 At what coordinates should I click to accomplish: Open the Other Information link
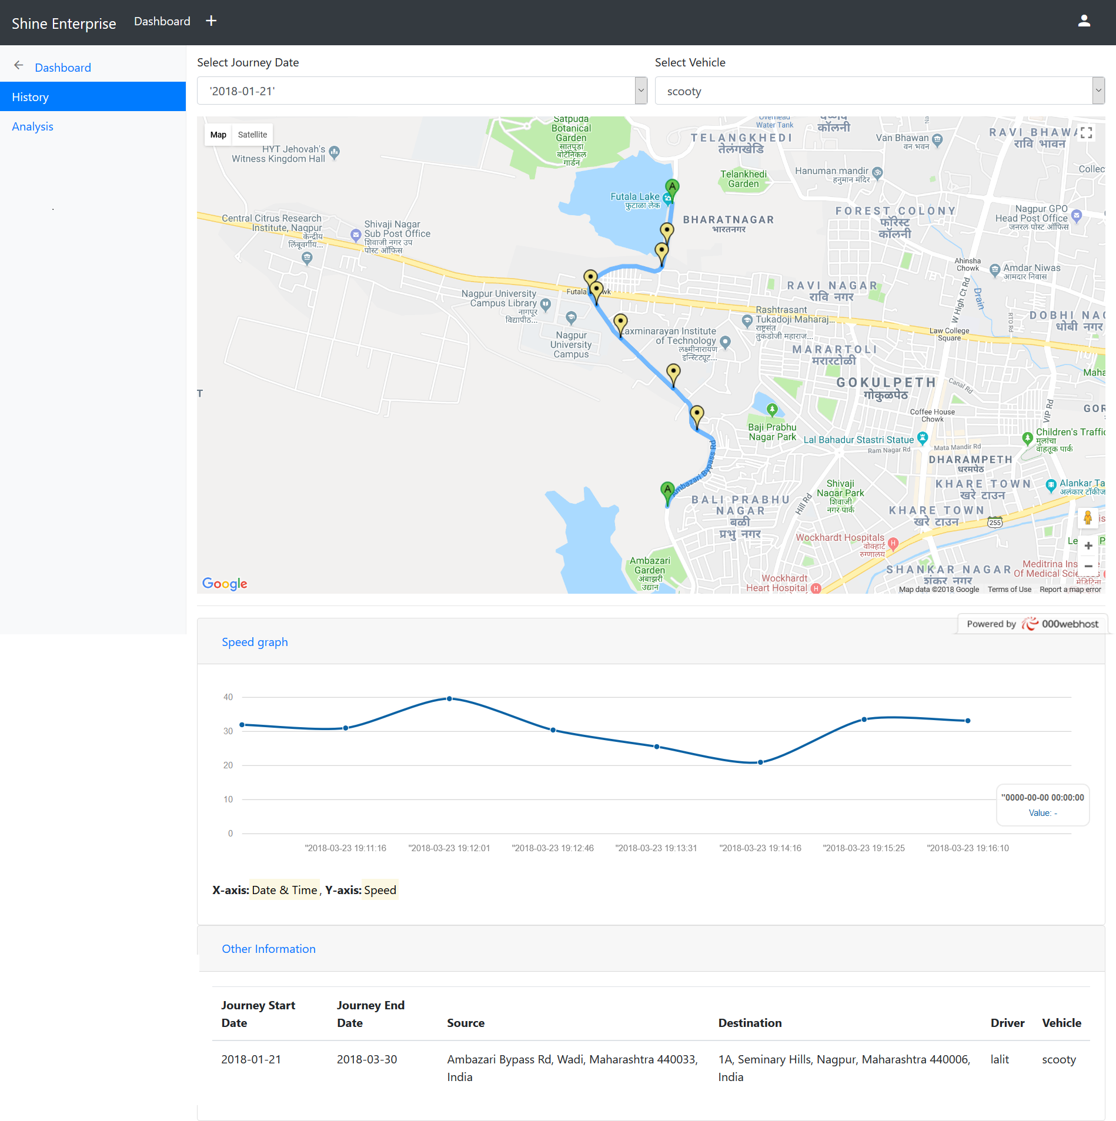268,949
